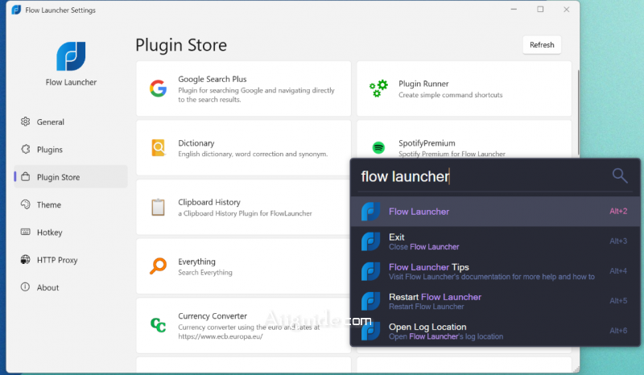
Task: Open the Everything plugin card
Action: pyautogui.click(x=244, y=266)
